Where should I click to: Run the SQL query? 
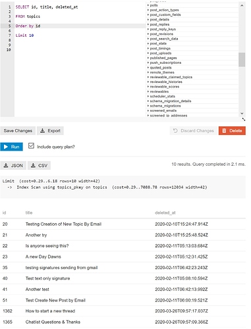(x=11, y=147)
